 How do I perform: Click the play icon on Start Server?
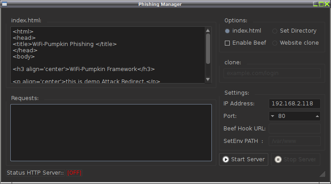coord(226,159)
